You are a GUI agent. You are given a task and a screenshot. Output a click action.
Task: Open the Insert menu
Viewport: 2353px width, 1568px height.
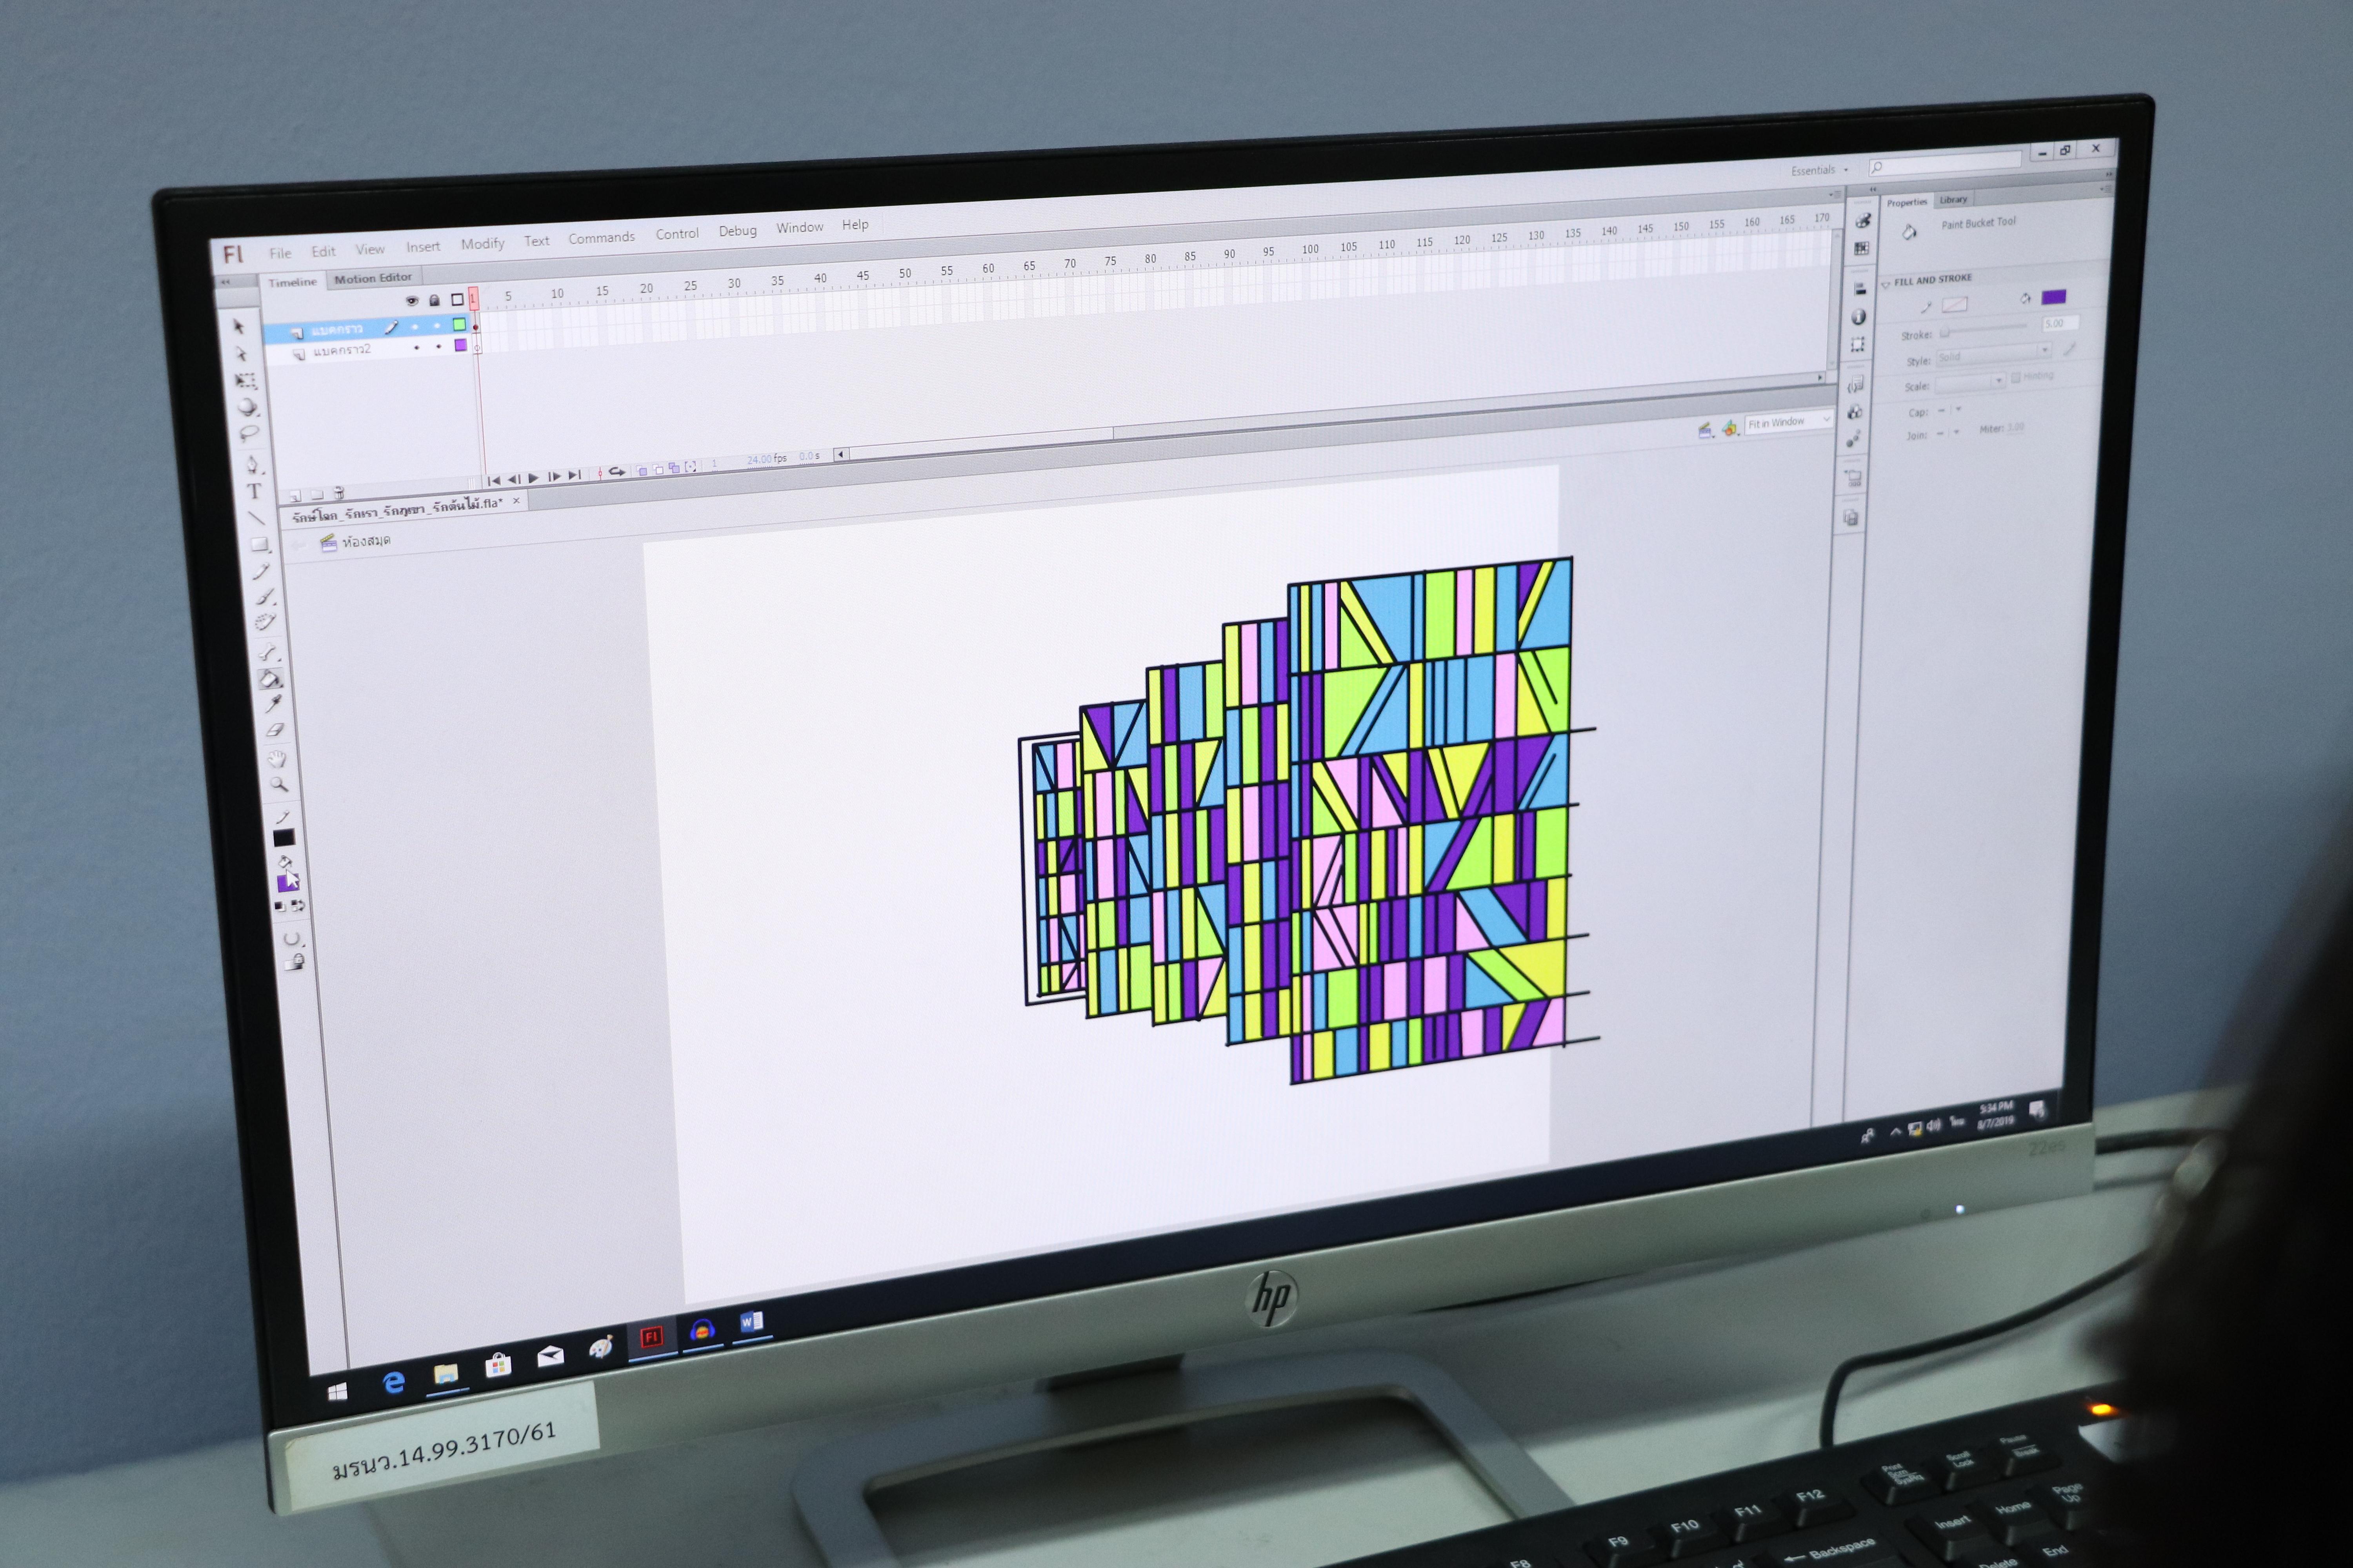tap(422, 247)
